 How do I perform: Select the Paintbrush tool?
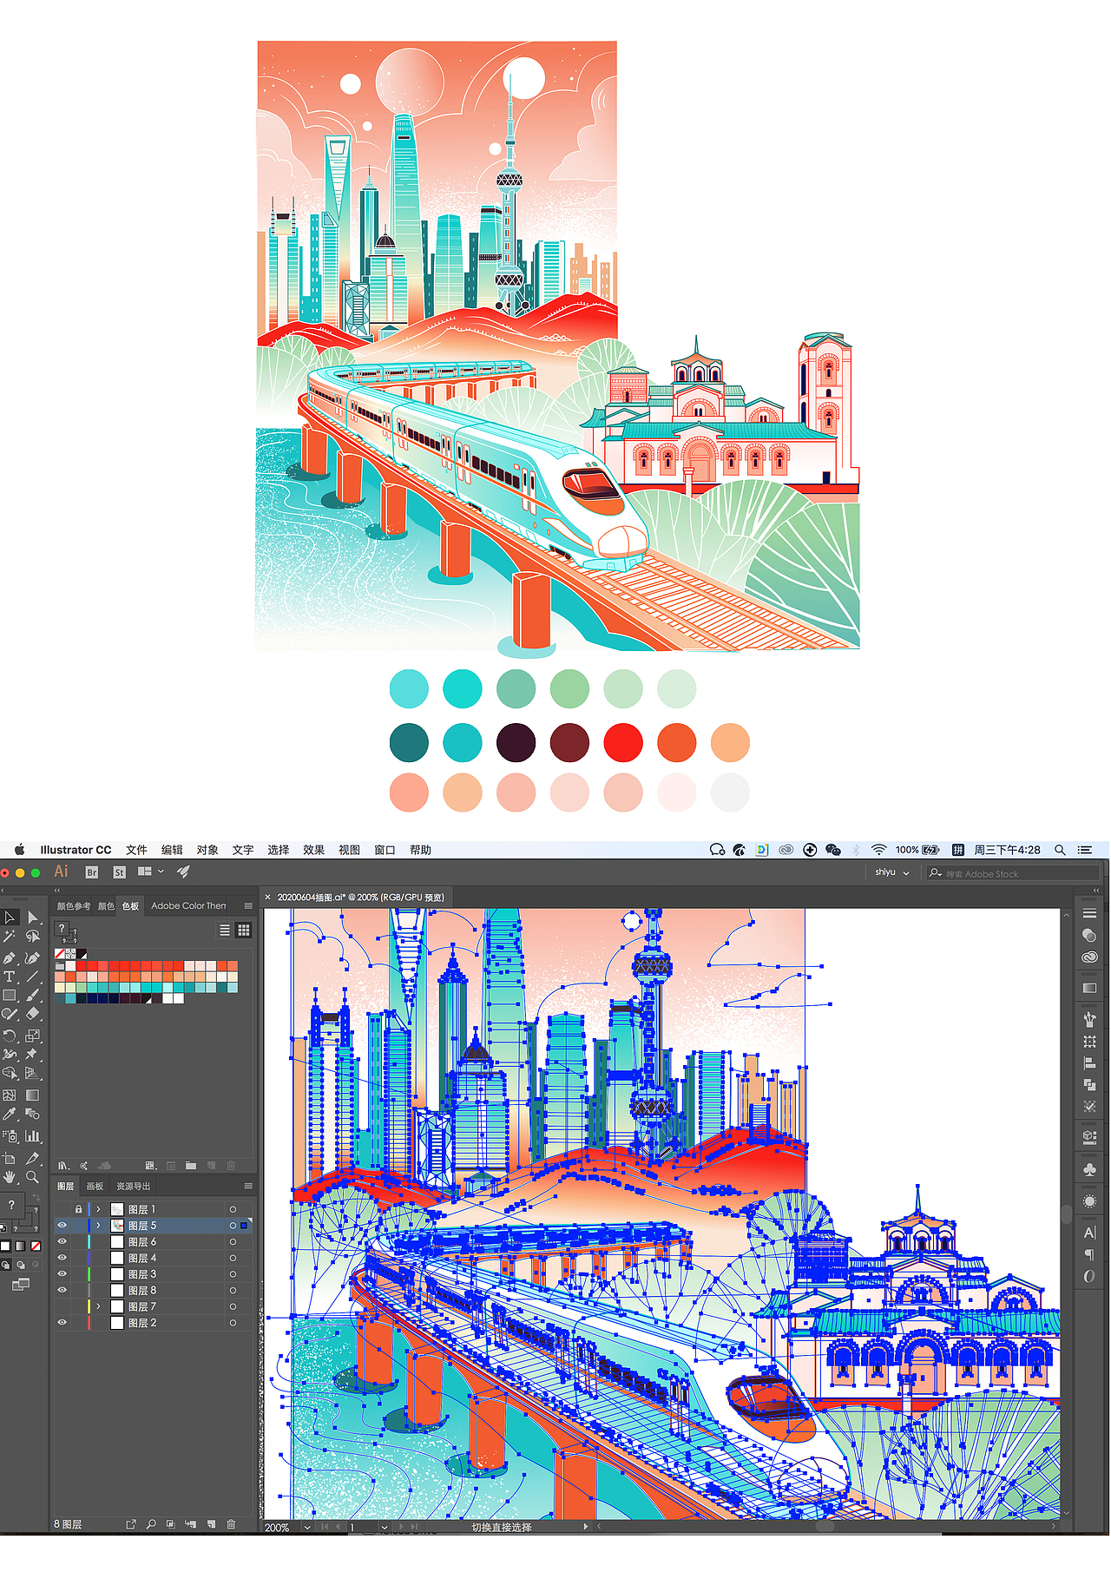coord(32,996)
